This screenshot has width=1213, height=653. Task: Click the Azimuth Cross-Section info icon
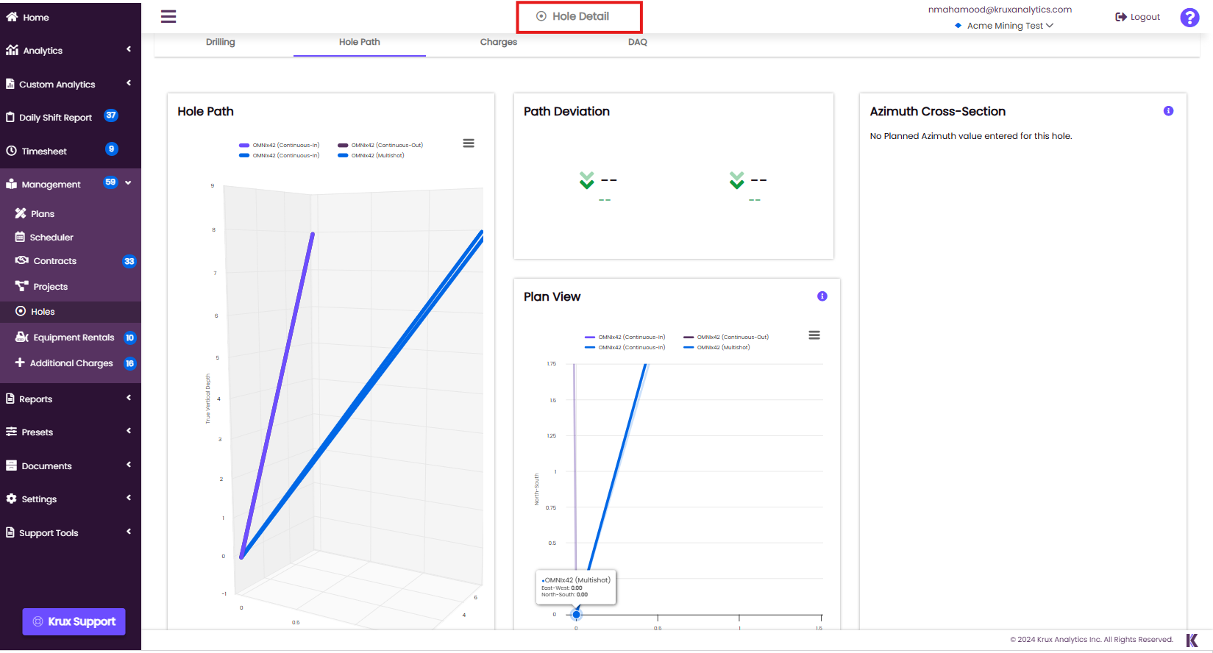click(1168, 111)
